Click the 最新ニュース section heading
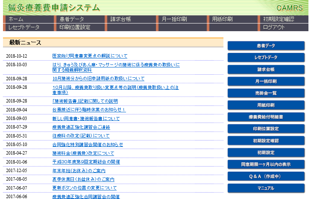 25,43
